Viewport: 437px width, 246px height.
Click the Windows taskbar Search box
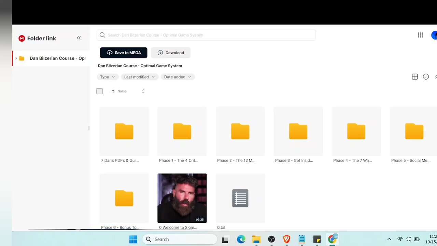[x=180, y=239]
